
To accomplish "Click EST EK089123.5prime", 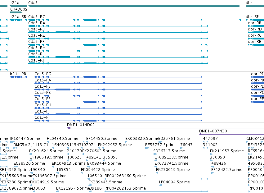I will coord(171,157).
